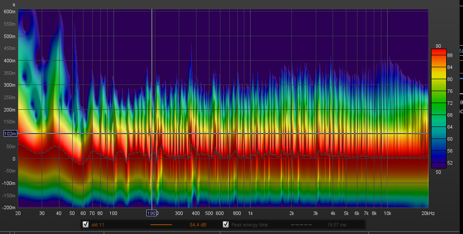Click the 50 bottom limit below colour scale
The width and height of the screenshot is (463, 234).
tap(438, 172)
